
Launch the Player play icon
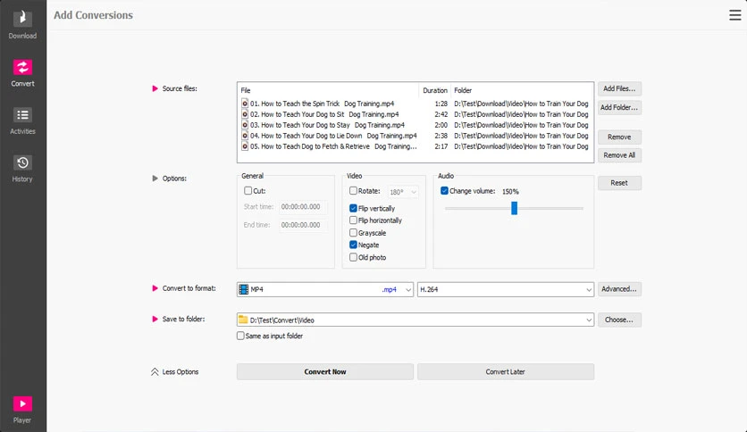(x=22, y=403)
